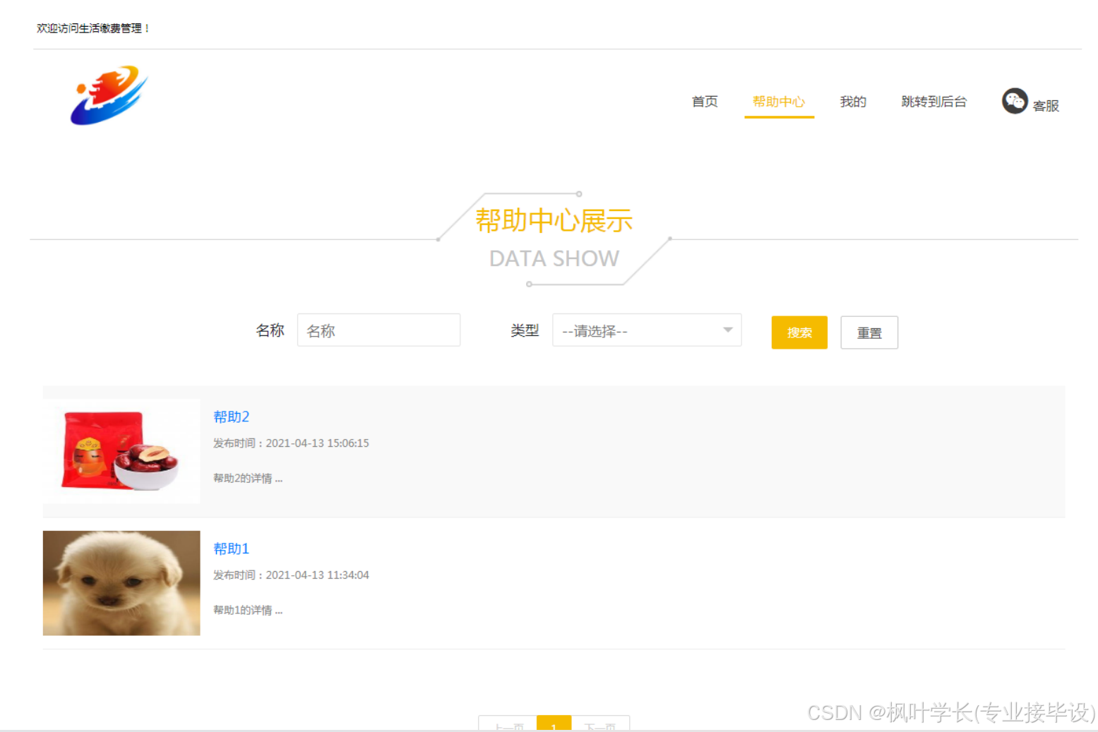Select pagination page 1 button
The width and height of the screenshot is (1098, 732).
[554, 724]
